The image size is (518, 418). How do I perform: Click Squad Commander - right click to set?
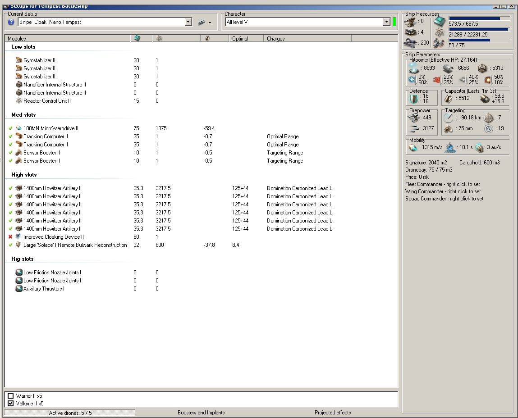(x=444, y=199)
